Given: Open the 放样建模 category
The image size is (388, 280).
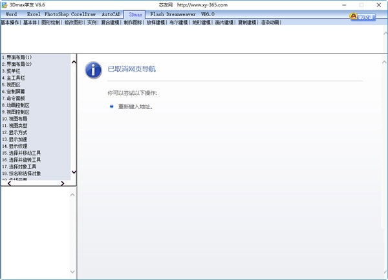Looking at the screenshot, I should point(156,23).
